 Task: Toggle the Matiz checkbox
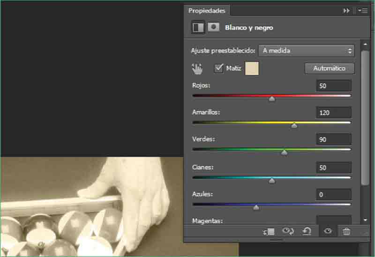pos(218,68)
